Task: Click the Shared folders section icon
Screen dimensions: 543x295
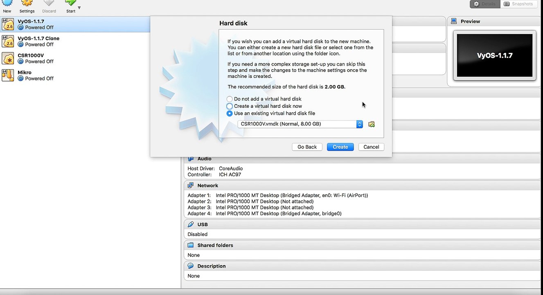Action: (191, 245)
